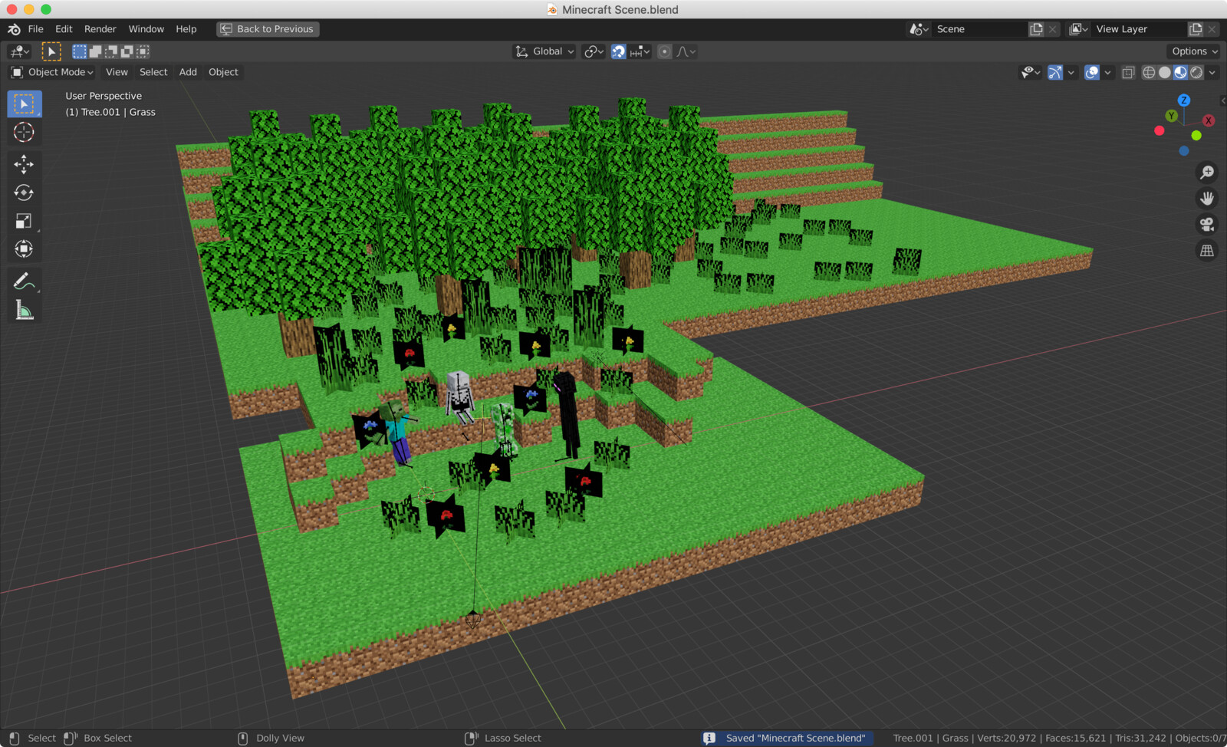Switch viewport shading to wireframe
This screenshot has width=1227, height=747.
(x=1149, y=73)
